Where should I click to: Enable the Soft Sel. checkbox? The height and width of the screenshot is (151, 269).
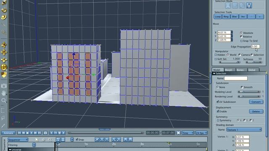[216, 59]
